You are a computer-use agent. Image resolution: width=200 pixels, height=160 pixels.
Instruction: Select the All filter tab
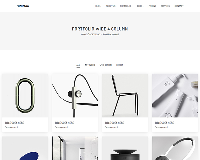point(78,65)
